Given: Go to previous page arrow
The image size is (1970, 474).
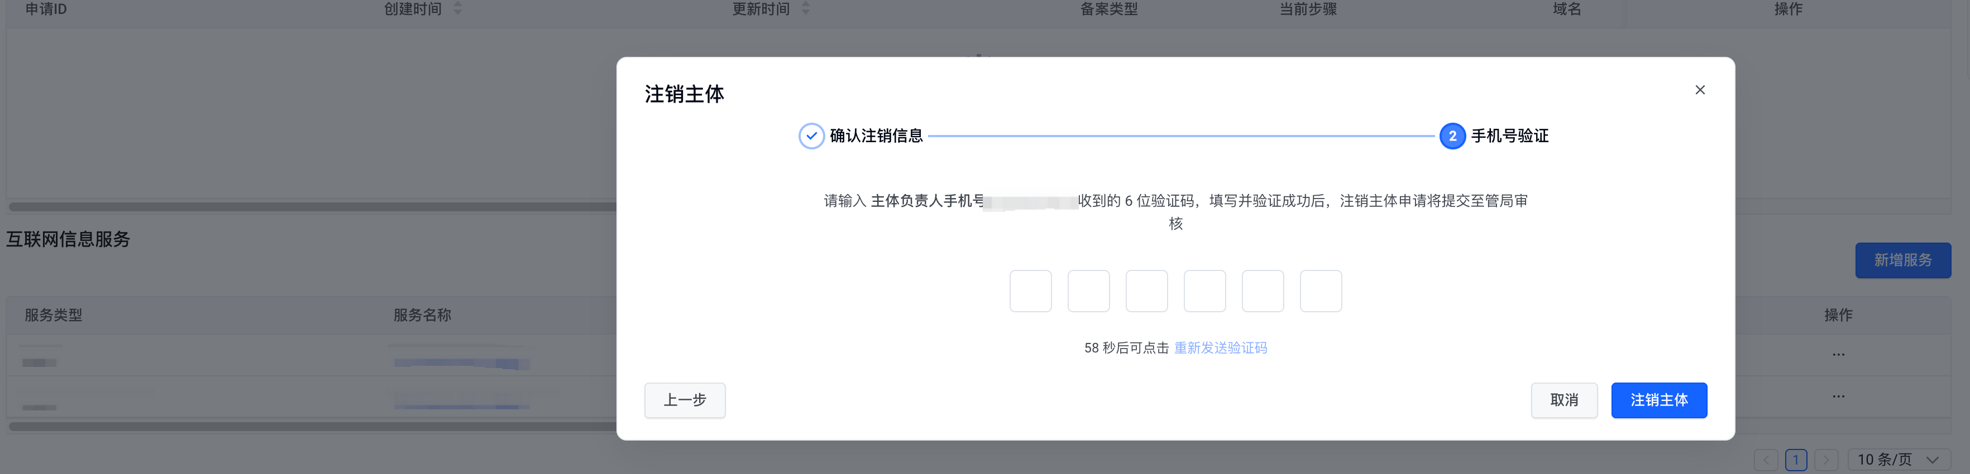Looking at the screenshot, I should pyautogui.click(x=1765, y=460).
